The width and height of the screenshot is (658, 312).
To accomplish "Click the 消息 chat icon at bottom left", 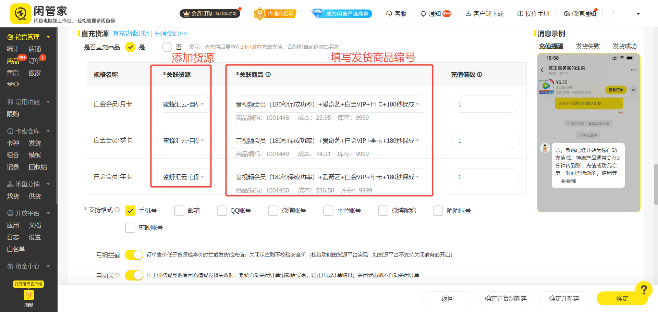I will 29,295.
